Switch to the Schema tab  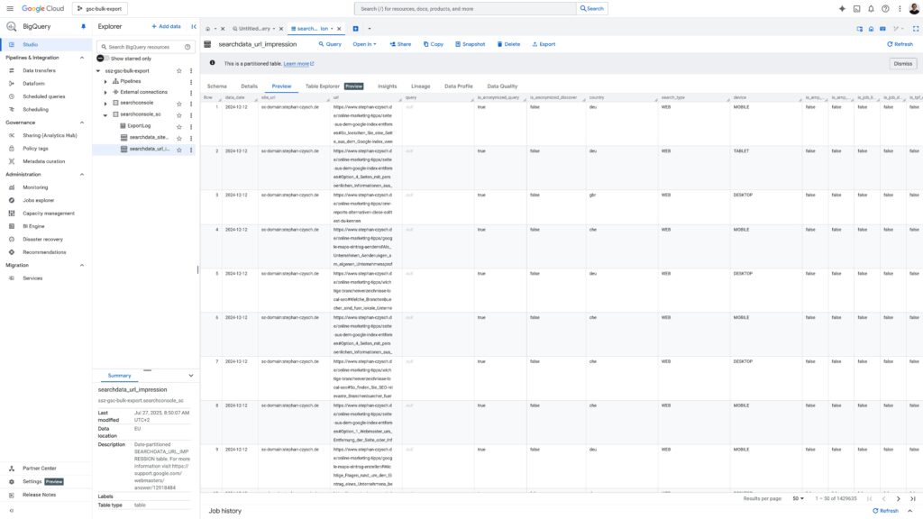click(x=216, y=86)
